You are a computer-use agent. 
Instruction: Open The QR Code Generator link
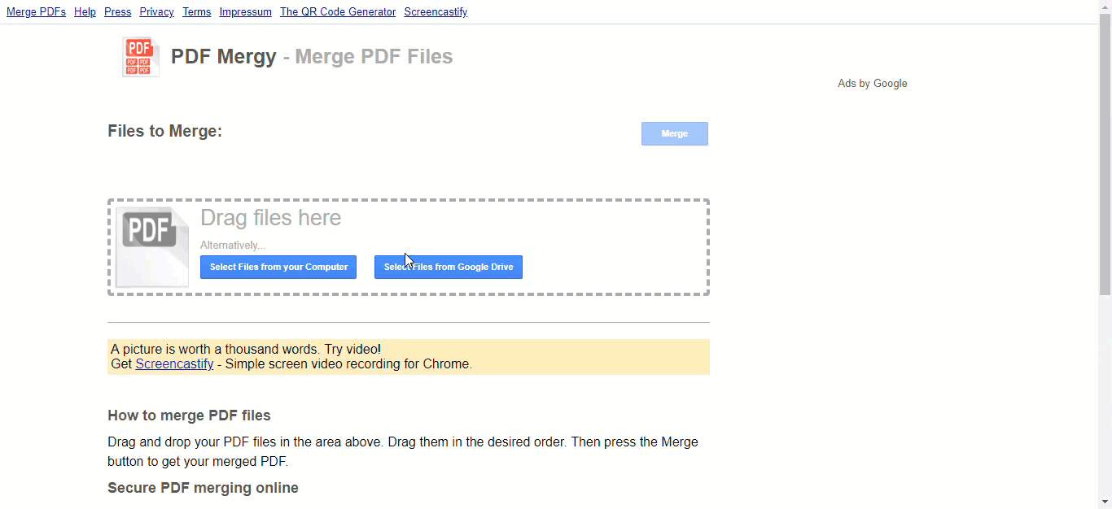pyautogui.click(x=338, y=11)
